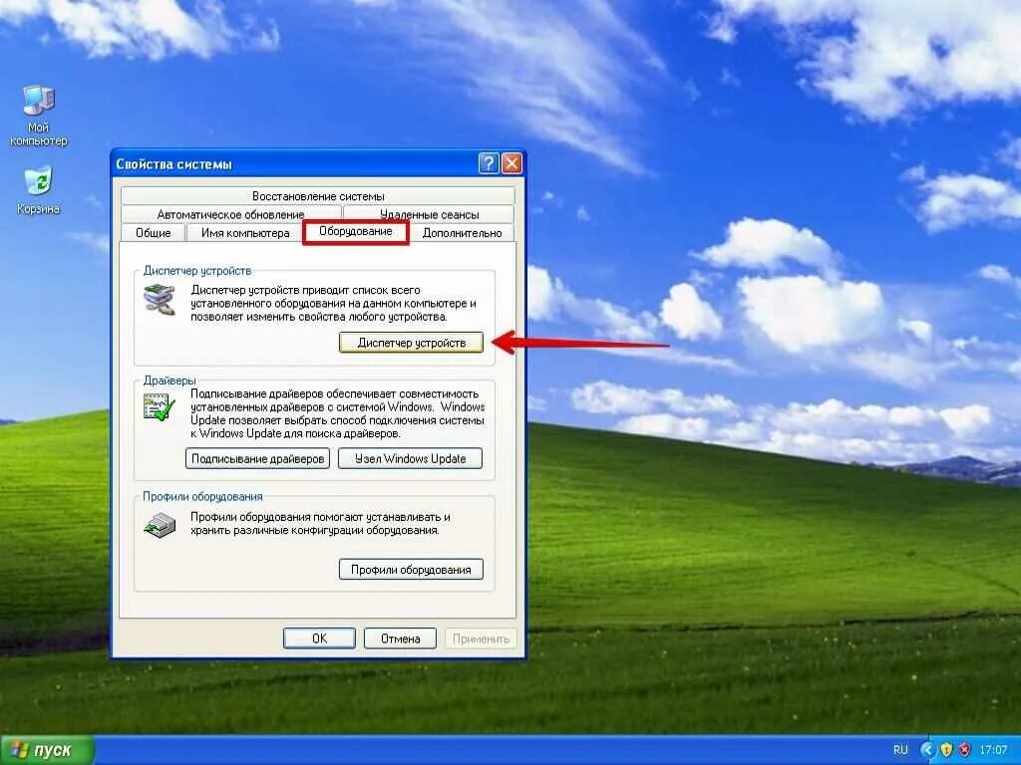The height and width of the screenshot is (765, 1021).
Task: Click the help question mark button
Action: click(489, 163)
